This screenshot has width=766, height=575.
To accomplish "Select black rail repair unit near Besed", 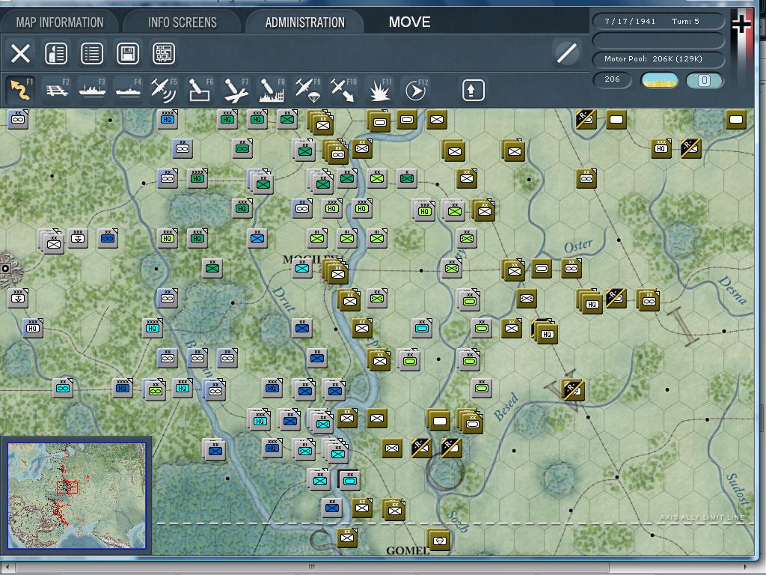I will point(572,389).
